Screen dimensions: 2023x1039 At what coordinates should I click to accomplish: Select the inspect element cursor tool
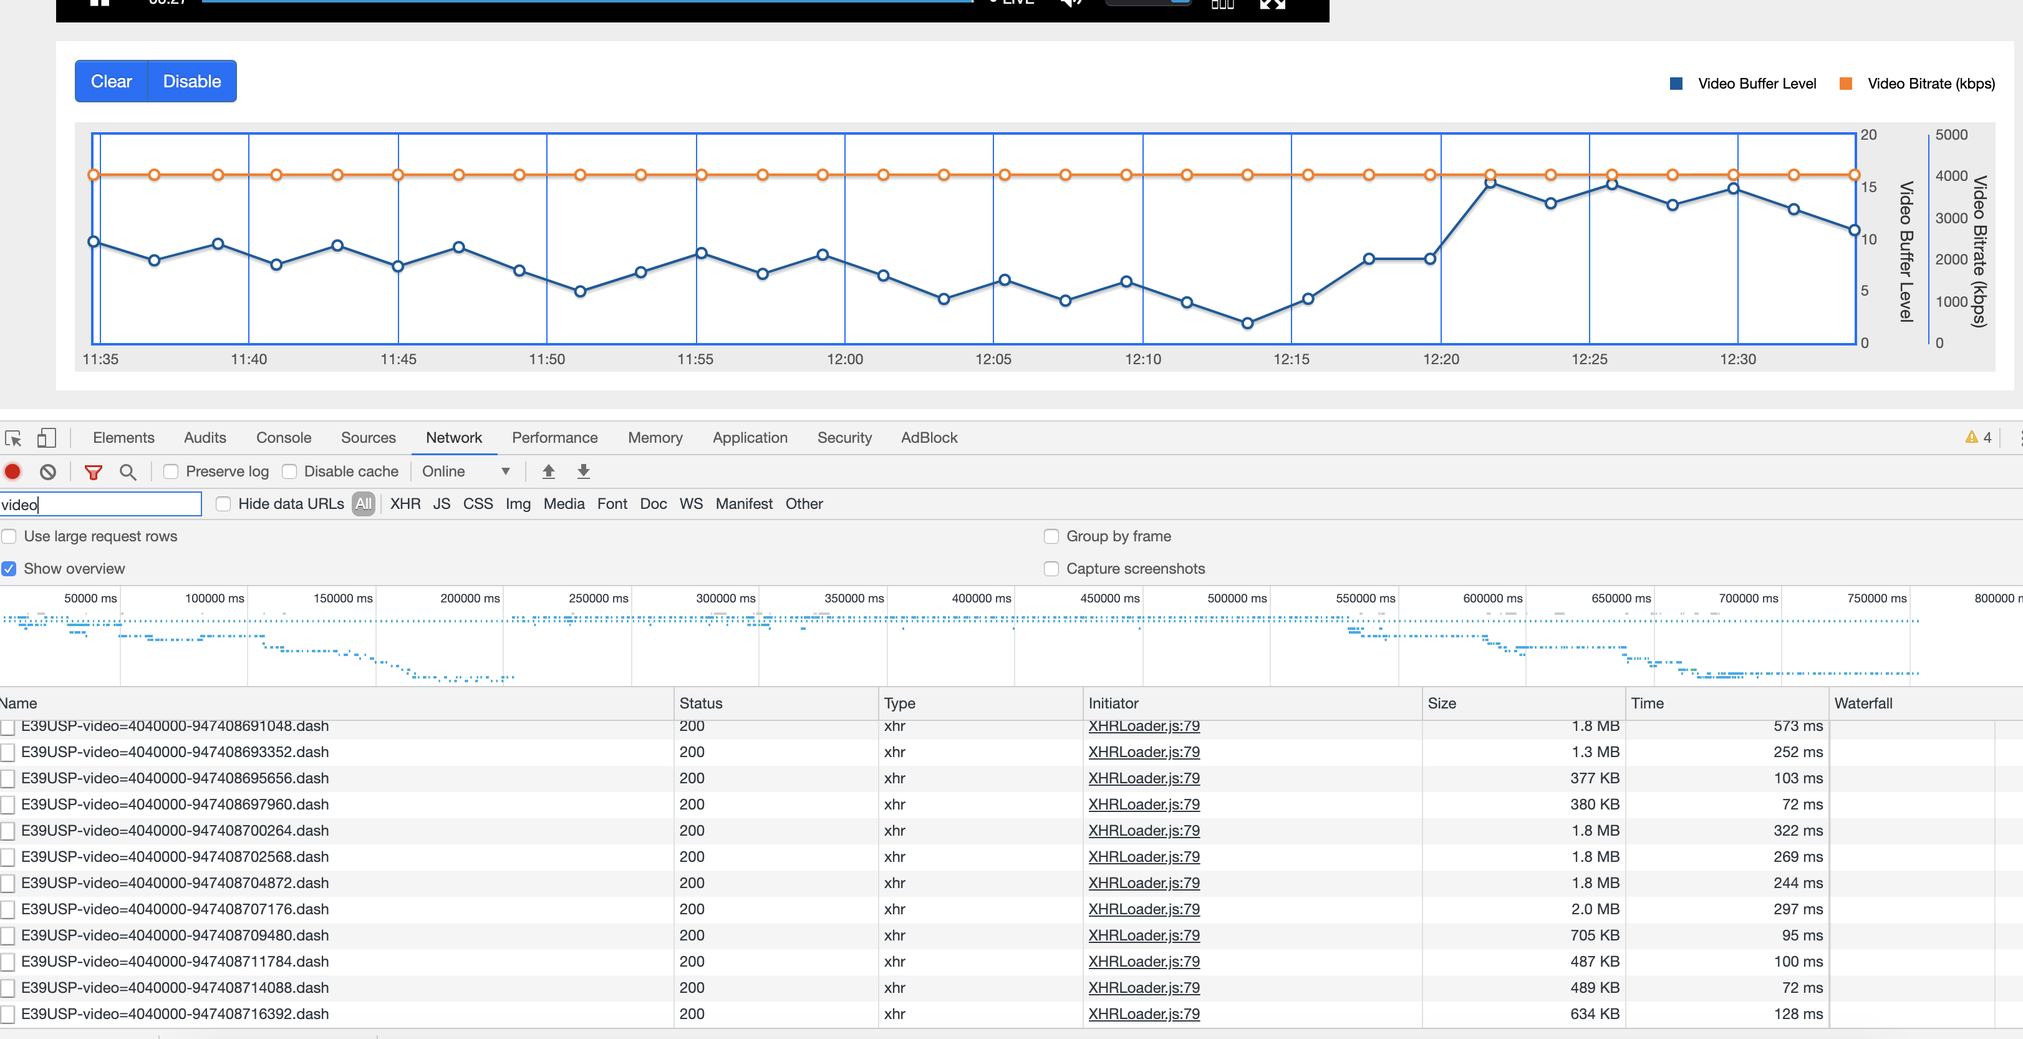(12, 437)
